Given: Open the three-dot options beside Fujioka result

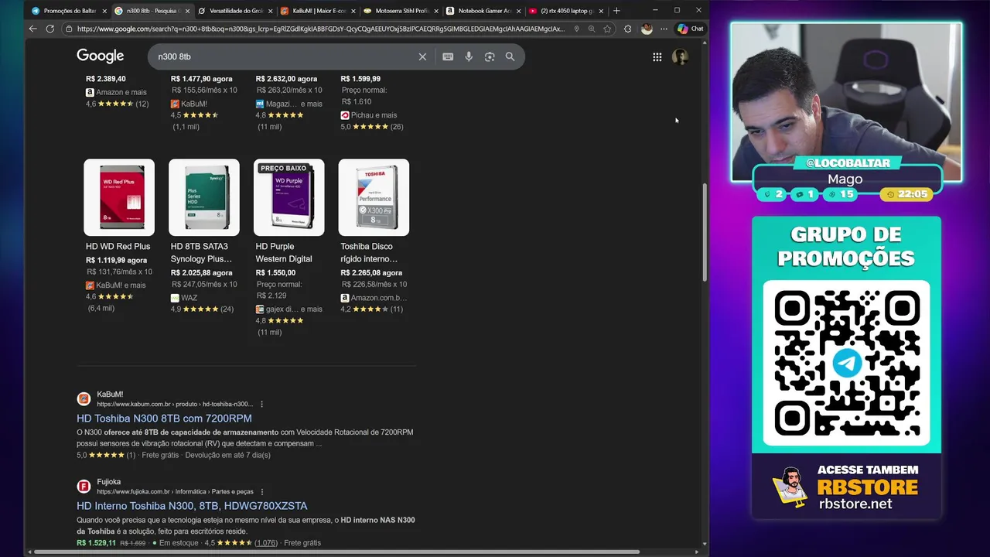Looking at the screenshot, I should (x=262, y=491).
